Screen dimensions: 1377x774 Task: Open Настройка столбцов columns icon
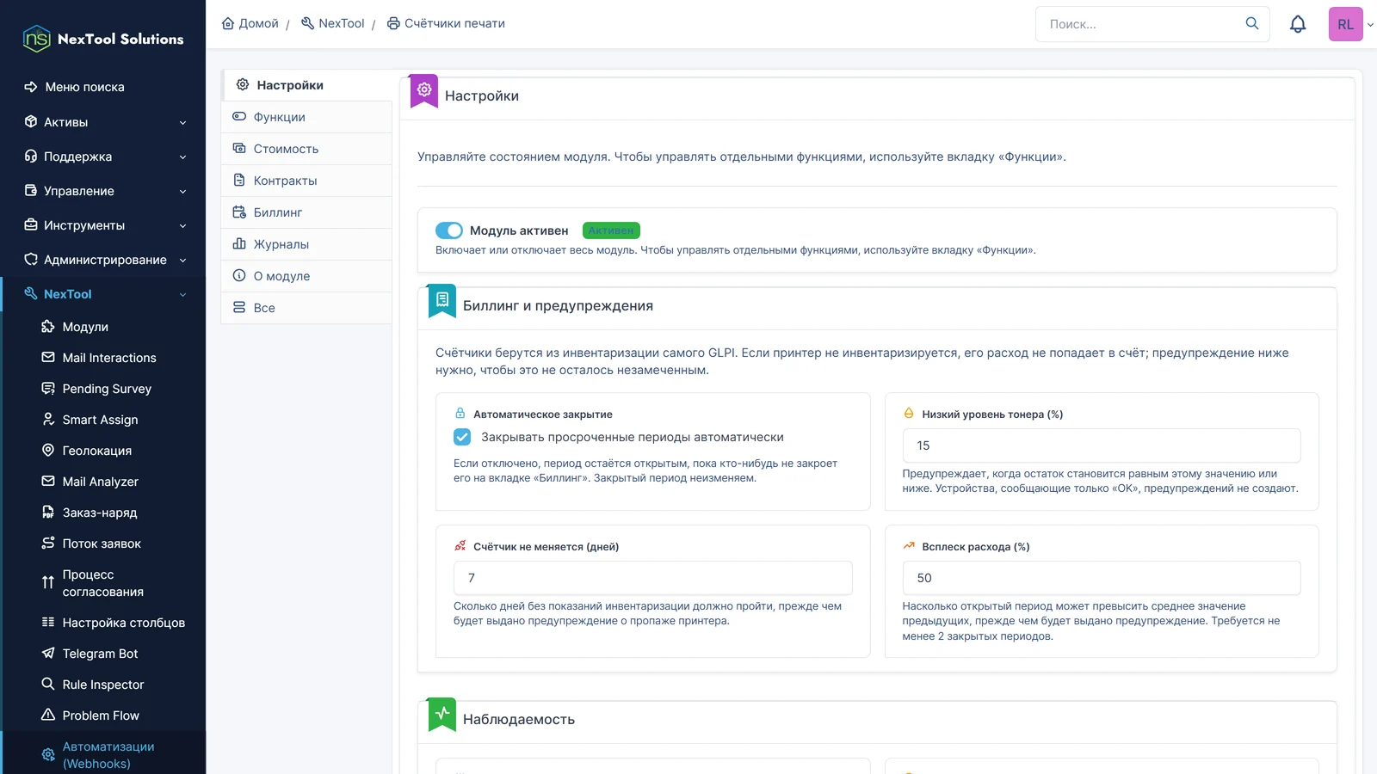[48, 623]
